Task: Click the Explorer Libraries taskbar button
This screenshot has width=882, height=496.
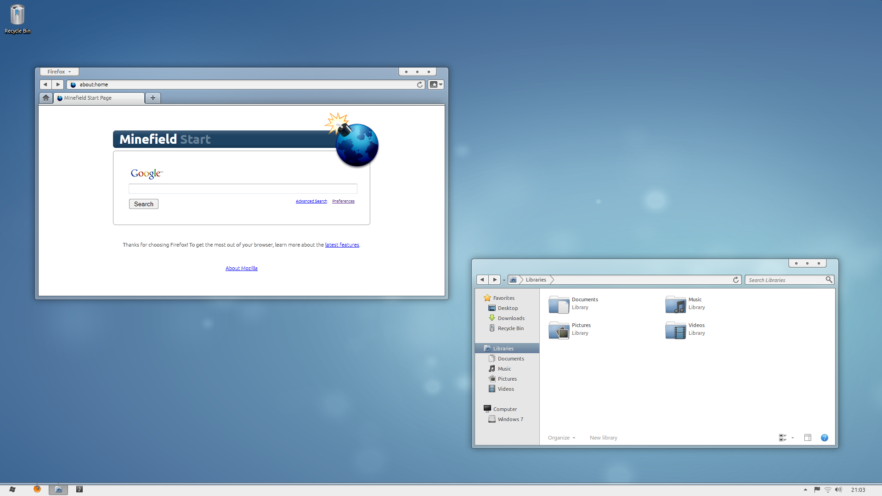Action: (x=58, y=490)
